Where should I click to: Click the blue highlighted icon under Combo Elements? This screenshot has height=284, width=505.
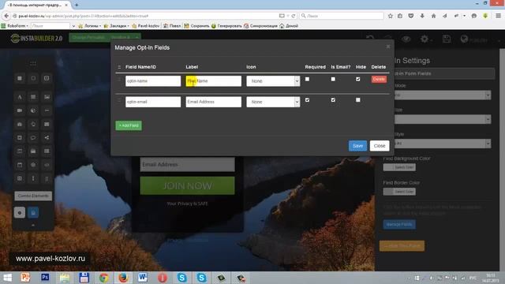(x=33, y=212)
